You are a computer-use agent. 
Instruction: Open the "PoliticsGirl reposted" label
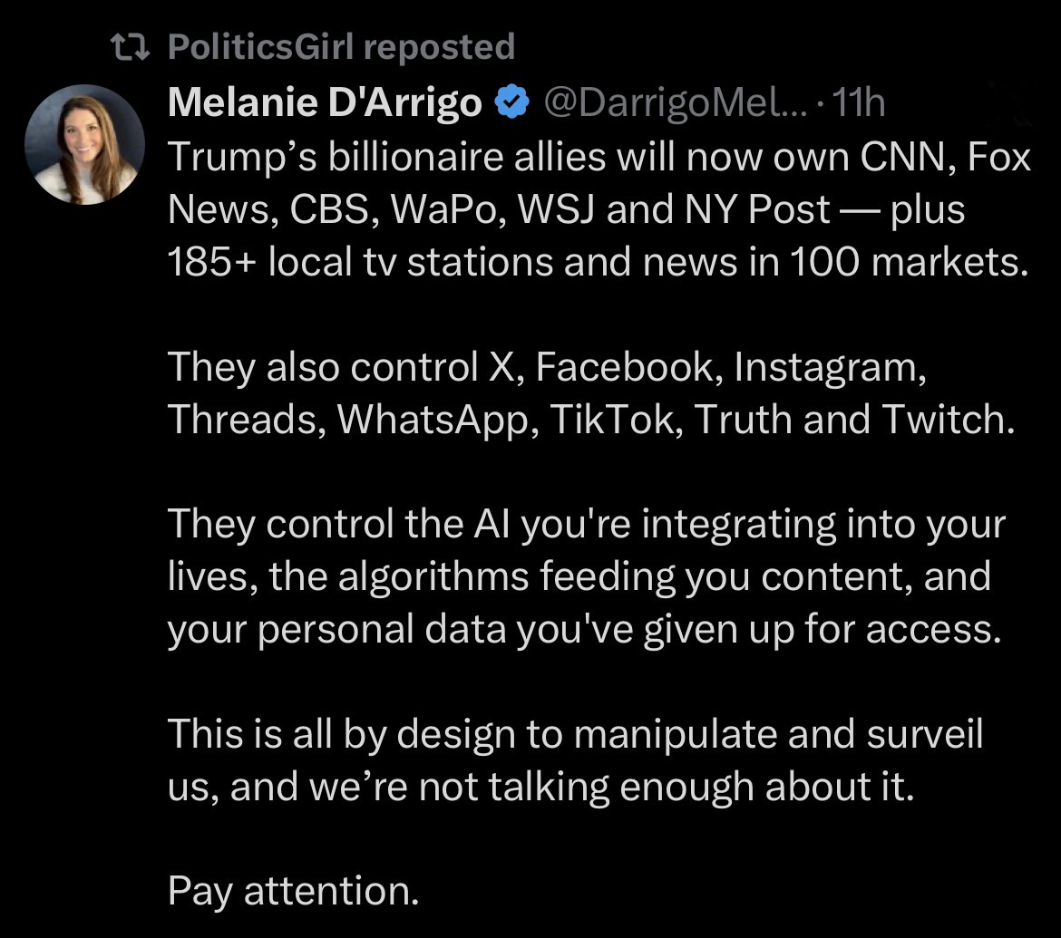[341, 47]
